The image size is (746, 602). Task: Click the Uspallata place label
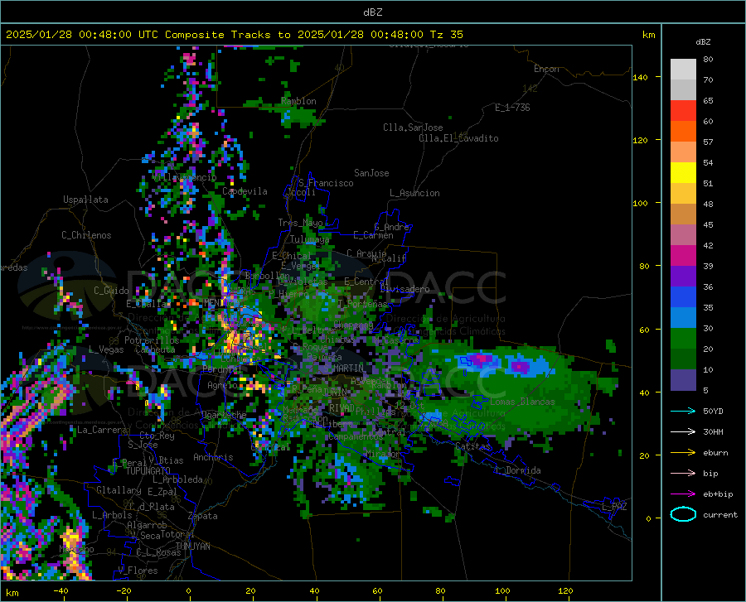click(85, 200)
